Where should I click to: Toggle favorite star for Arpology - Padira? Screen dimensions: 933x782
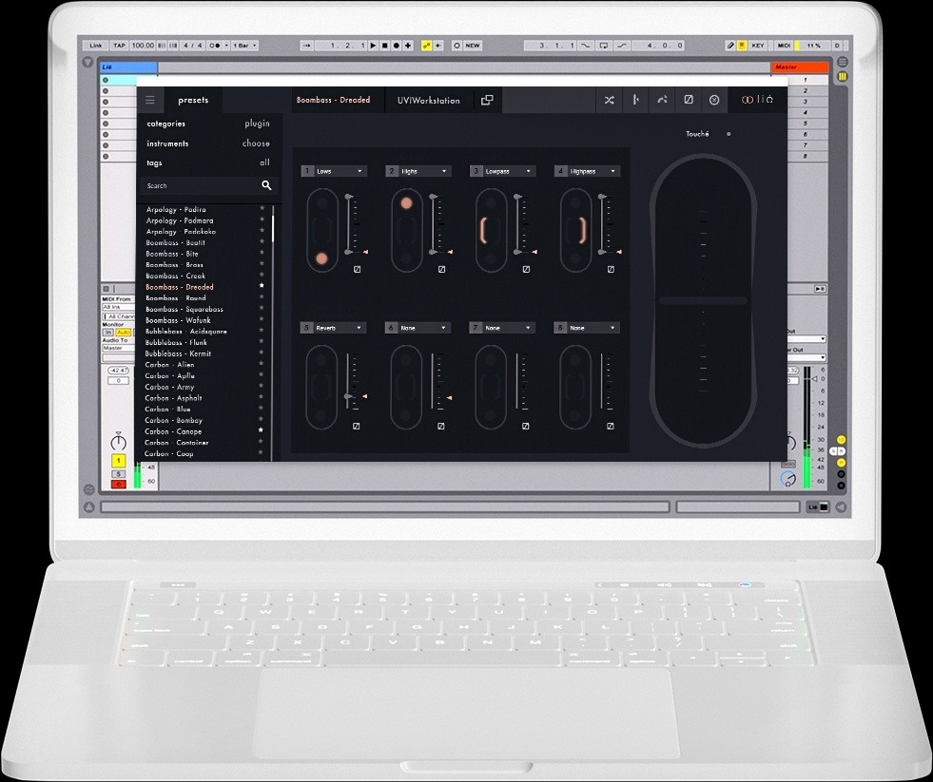[x=262, y=208]
